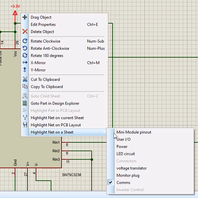
Task: Click the wire junction dot at Rin3 wire
Action: click(x=92, y=159)
